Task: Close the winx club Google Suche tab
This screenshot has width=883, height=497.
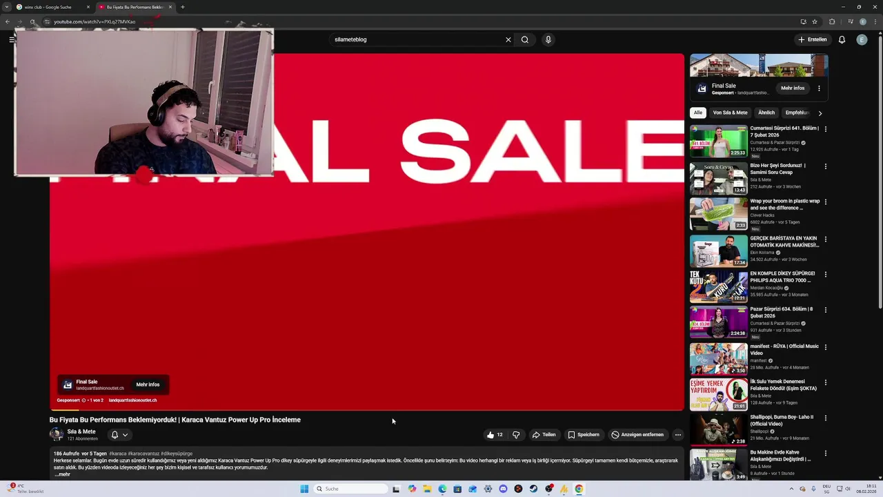Action: pos(88,7)
